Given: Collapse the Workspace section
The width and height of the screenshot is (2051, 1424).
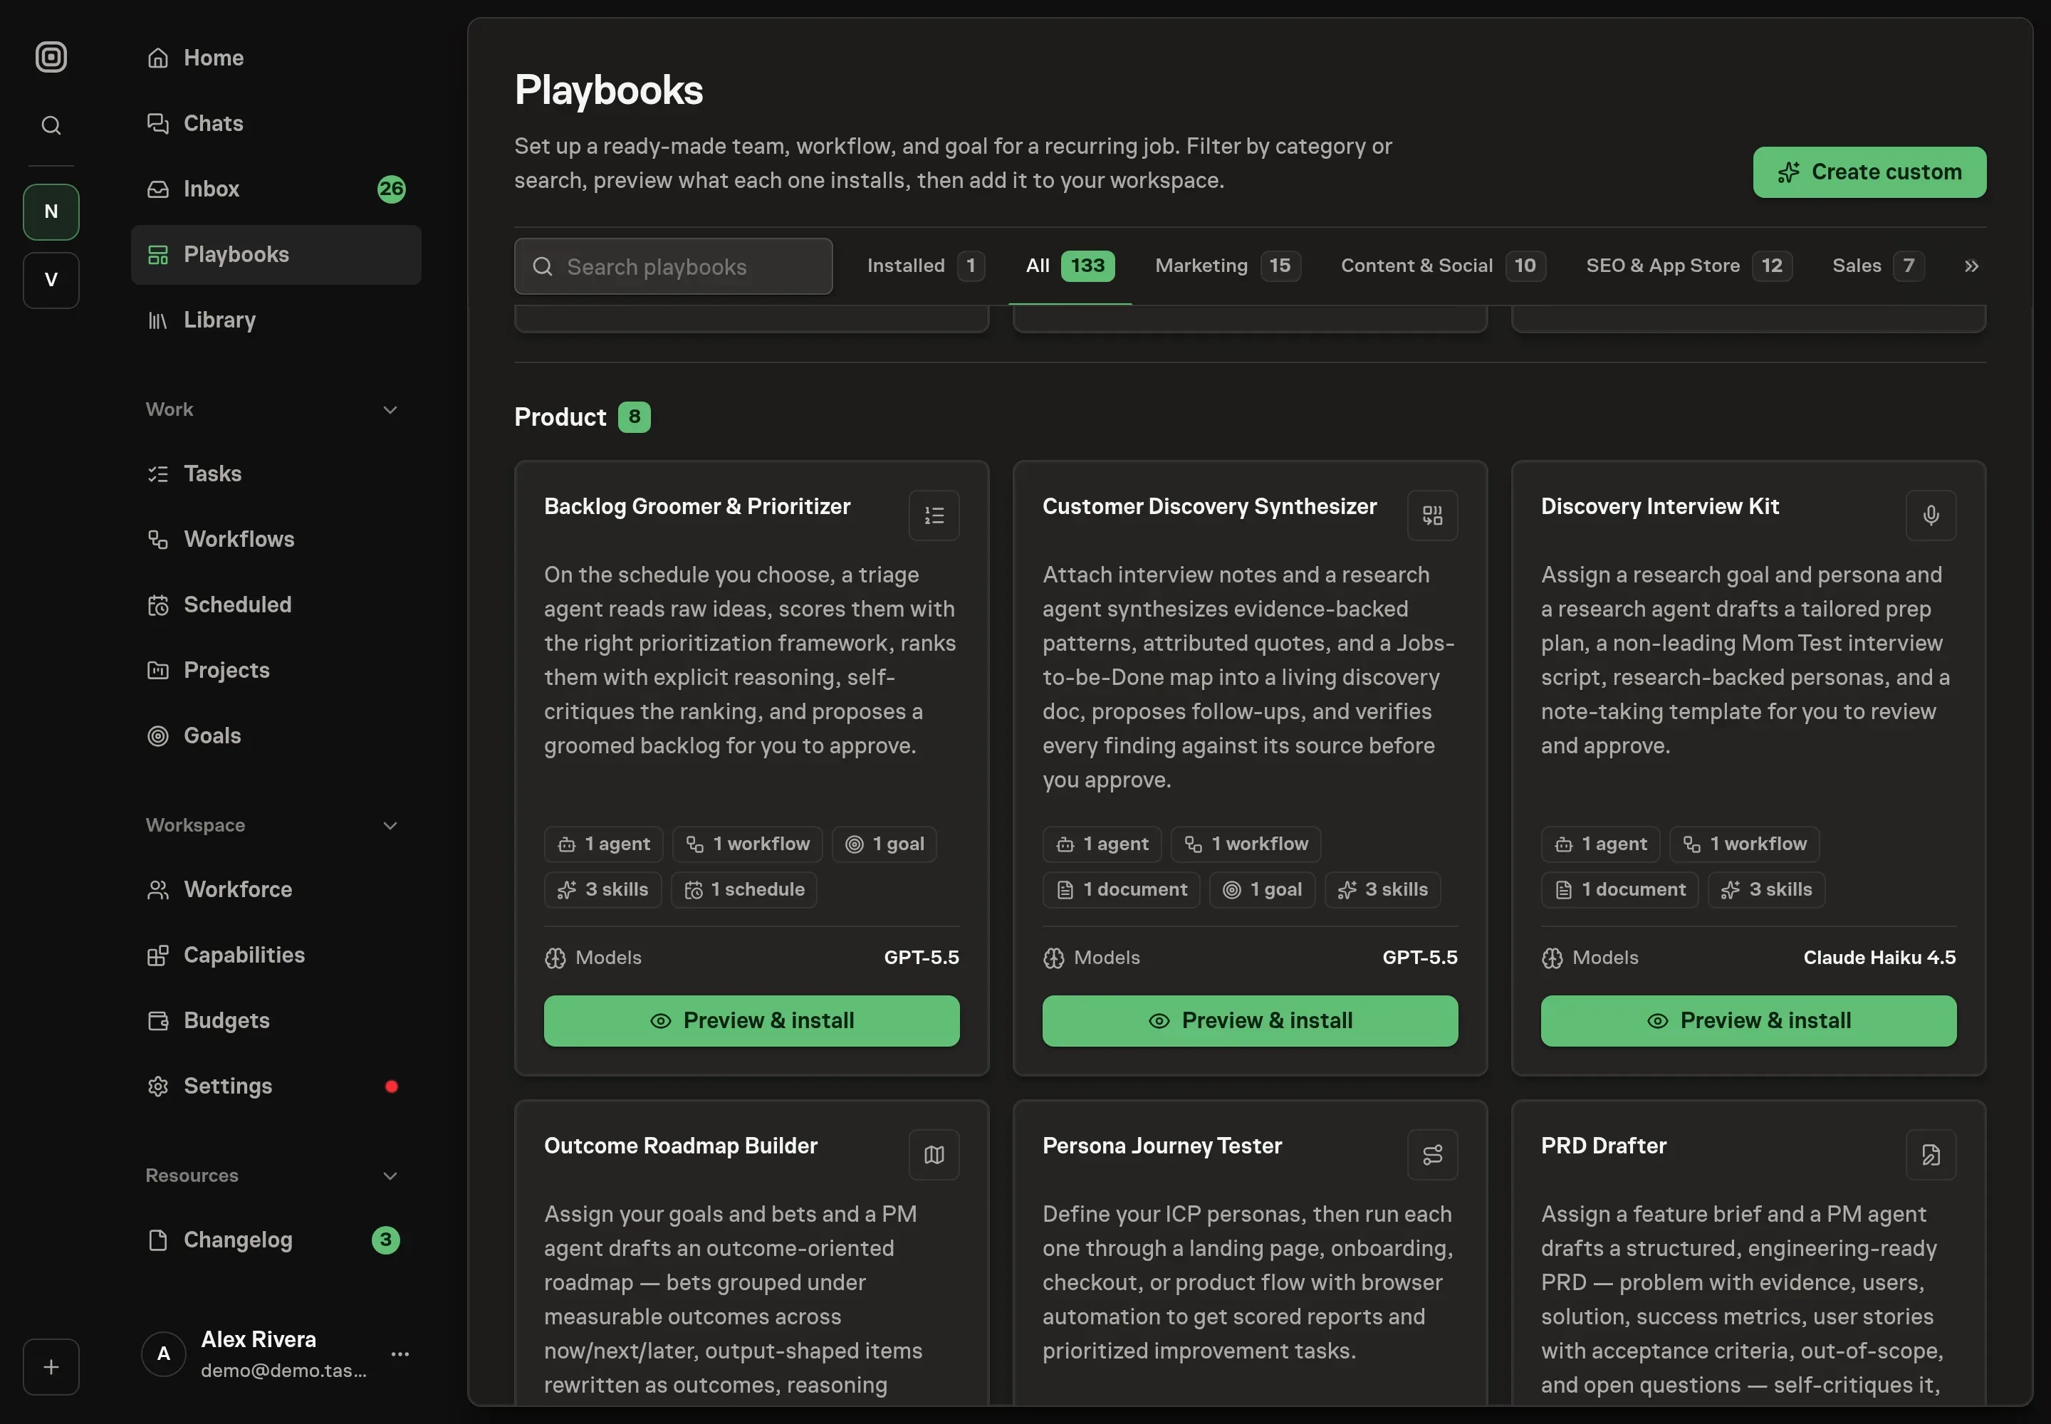Looking at the screenshot, I should [390, 825].
